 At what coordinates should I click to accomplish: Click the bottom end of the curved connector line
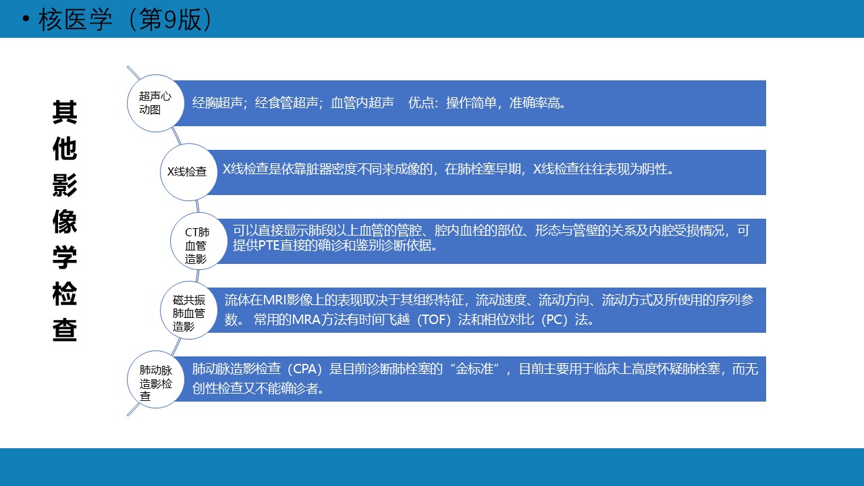tap(128, 414)
